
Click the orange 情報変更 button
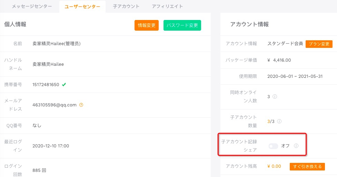pos(147,25)
